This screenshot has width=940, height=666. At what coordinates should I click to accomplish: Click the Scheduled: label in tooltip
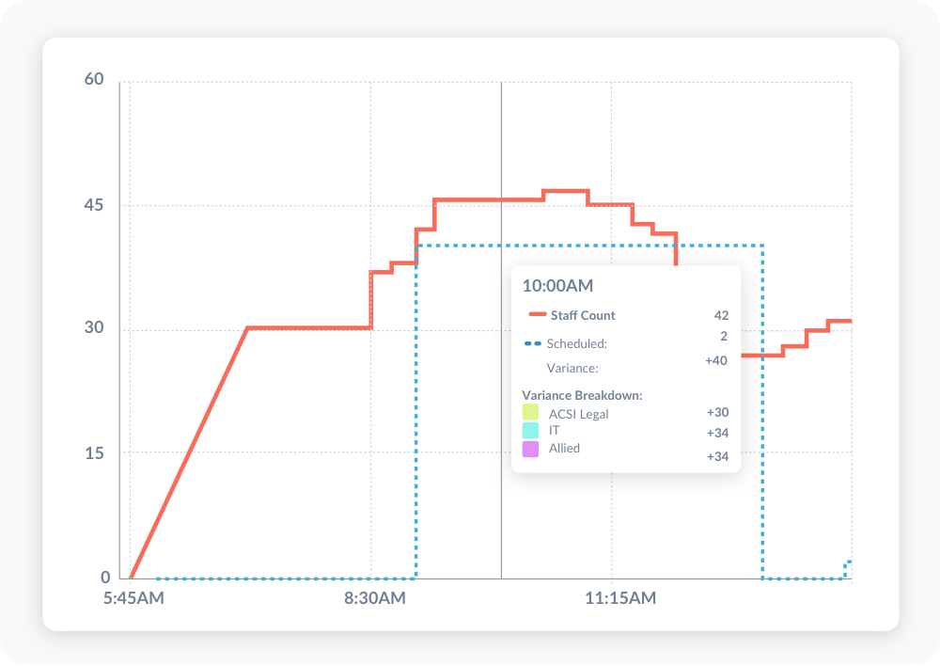tap(576, 343)
